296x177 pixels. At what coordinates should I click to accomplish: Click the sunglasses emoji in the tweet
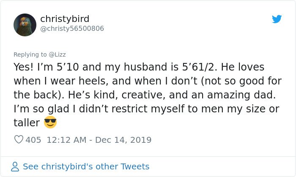50,122
